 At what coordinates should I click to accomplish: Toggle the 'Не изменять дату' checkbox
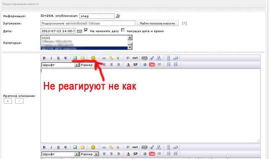pyautogui.click(x=86, y=30)
